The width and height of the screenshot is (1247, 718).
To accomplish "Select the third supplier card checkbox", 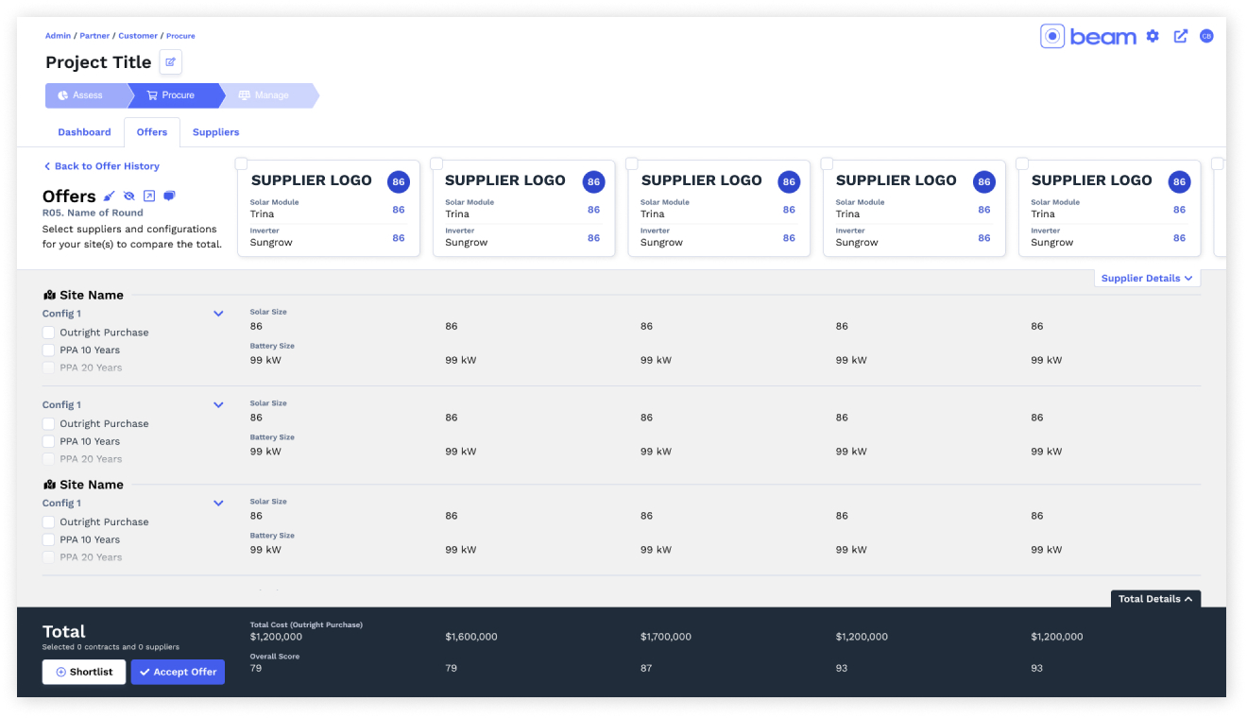I will [631, 163].
